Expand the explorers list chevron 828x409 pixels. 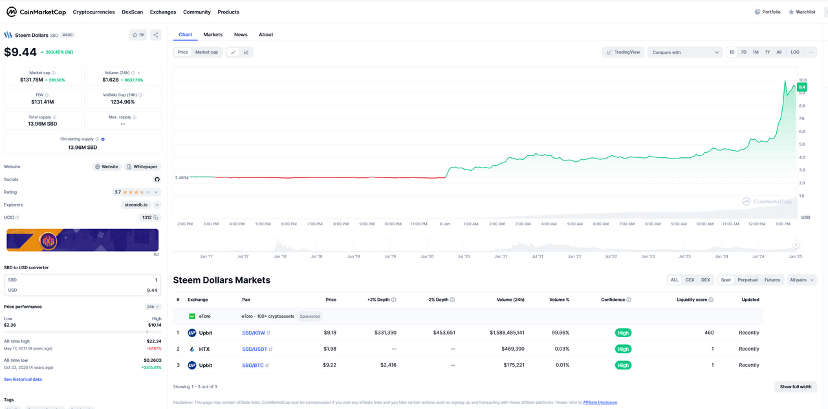[157, 205]
